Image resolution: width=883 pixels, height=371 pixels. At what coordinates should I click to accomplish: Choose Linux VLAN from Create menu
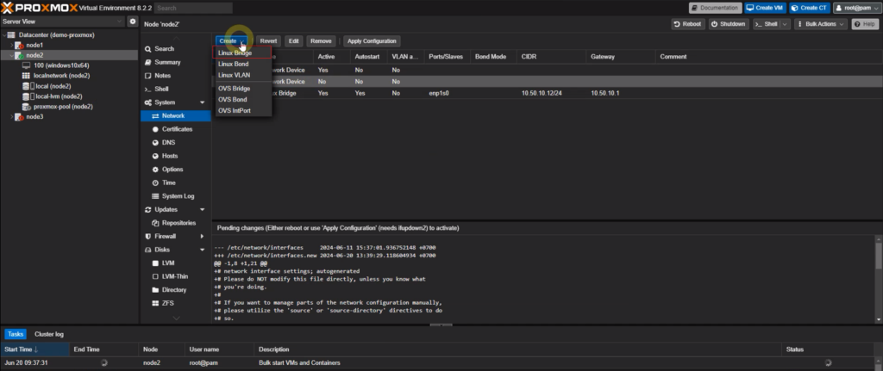(x=242, y=75)
